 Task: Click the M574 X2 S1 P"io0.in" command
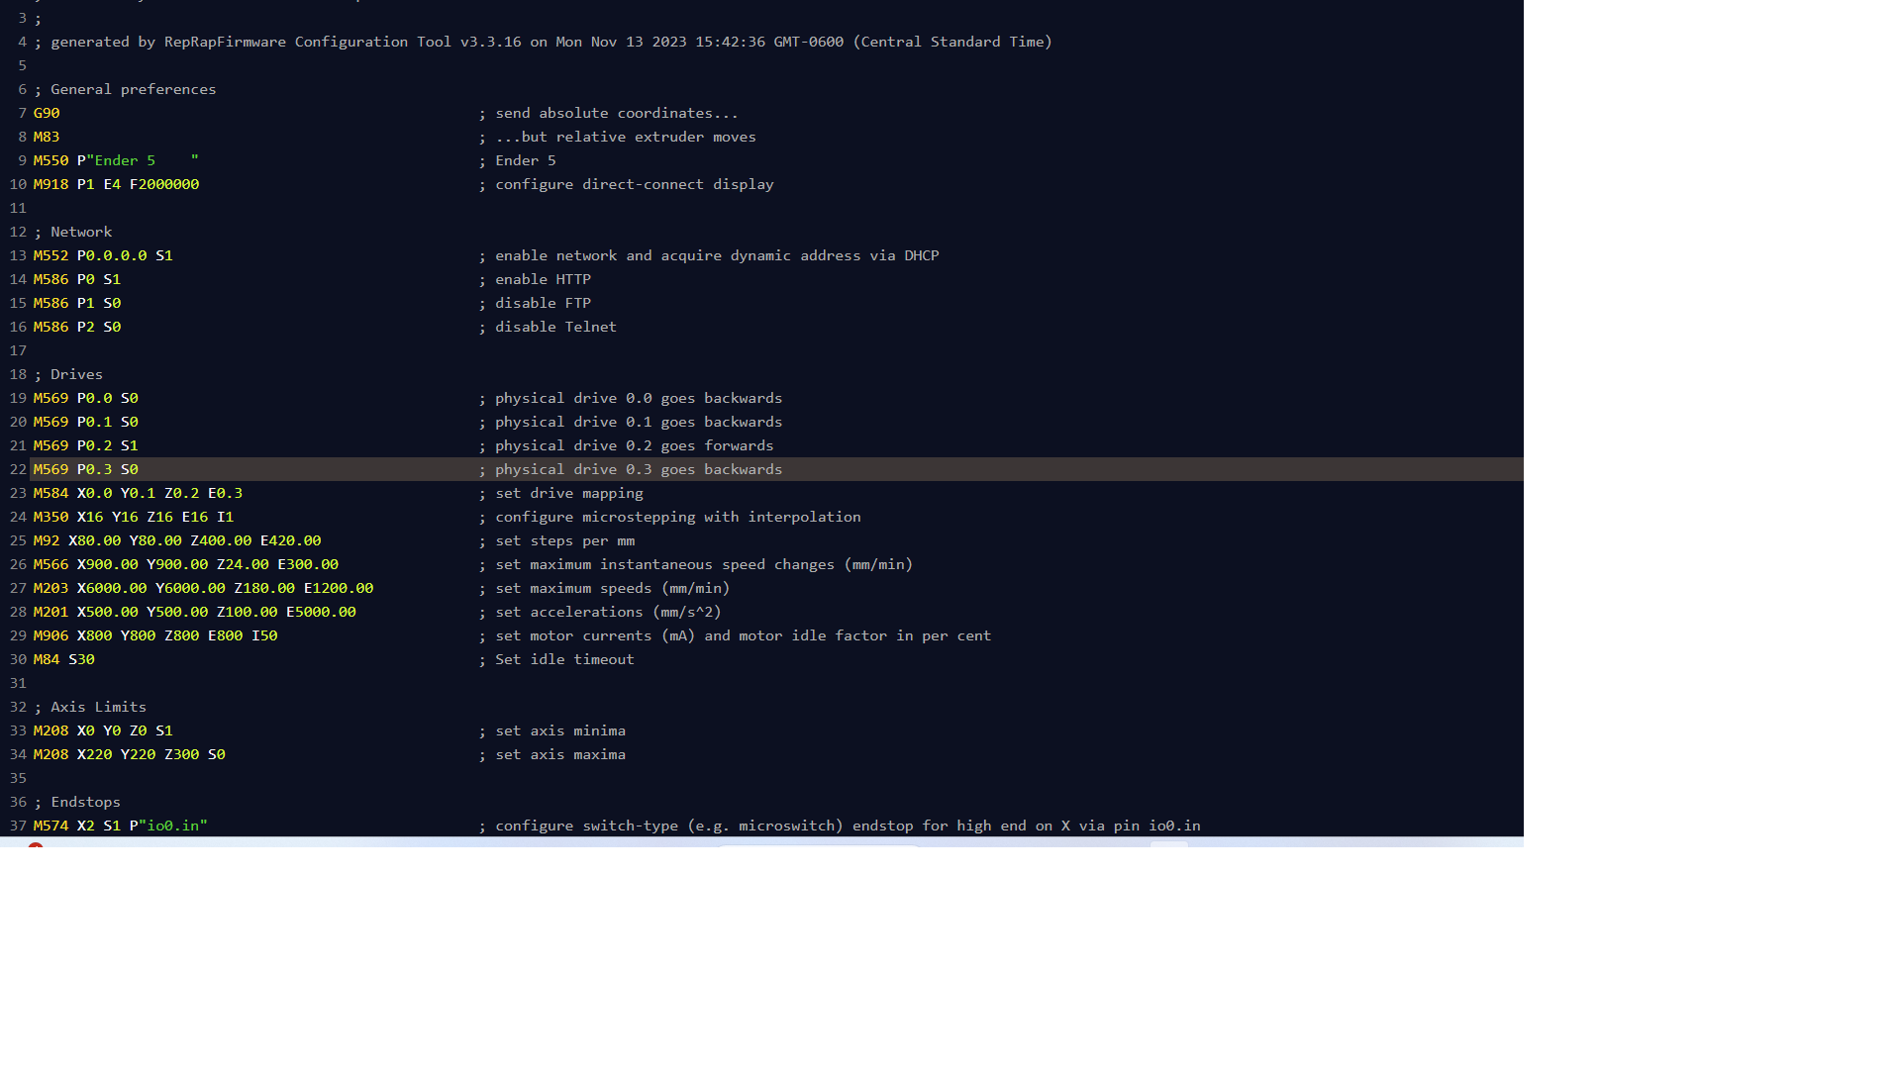pyautogui.click(x=121, y=826)
